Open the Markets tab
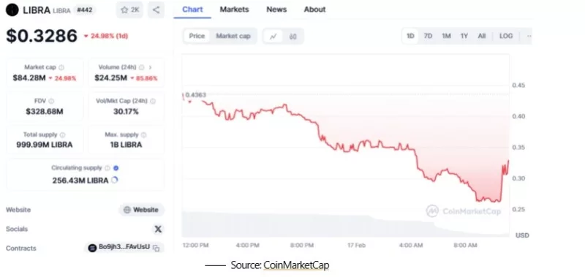The image size is (585, 277). (x=234, y=10)
